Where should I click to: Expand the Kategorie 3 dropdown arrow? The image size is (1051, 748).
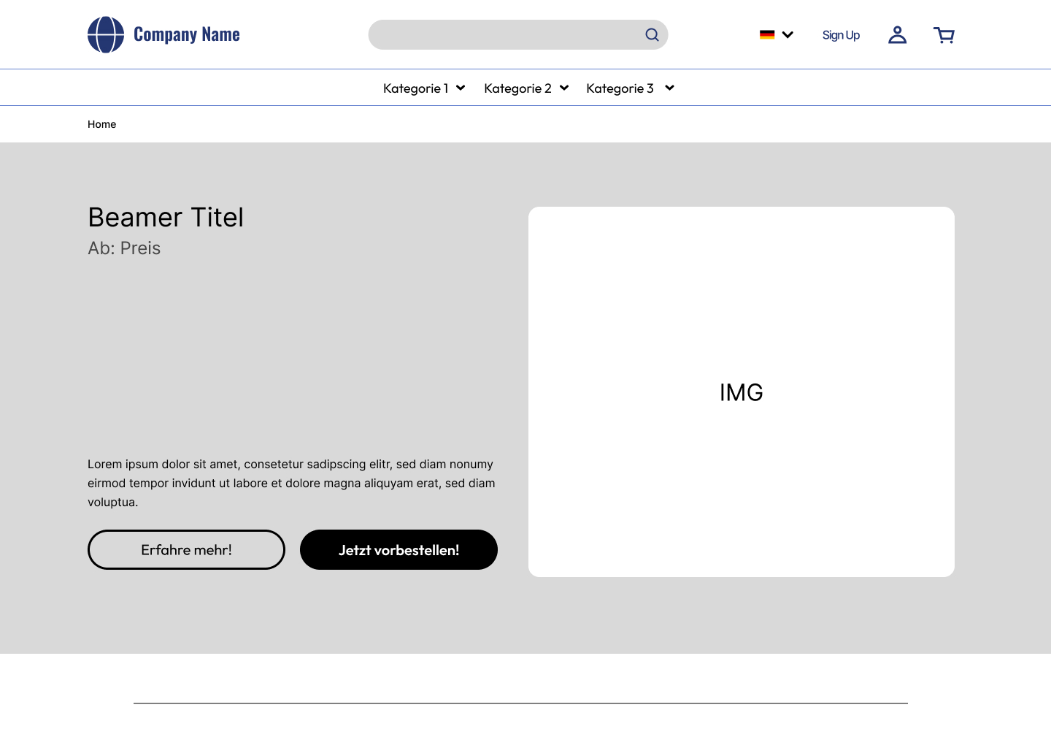pos(669,88)
